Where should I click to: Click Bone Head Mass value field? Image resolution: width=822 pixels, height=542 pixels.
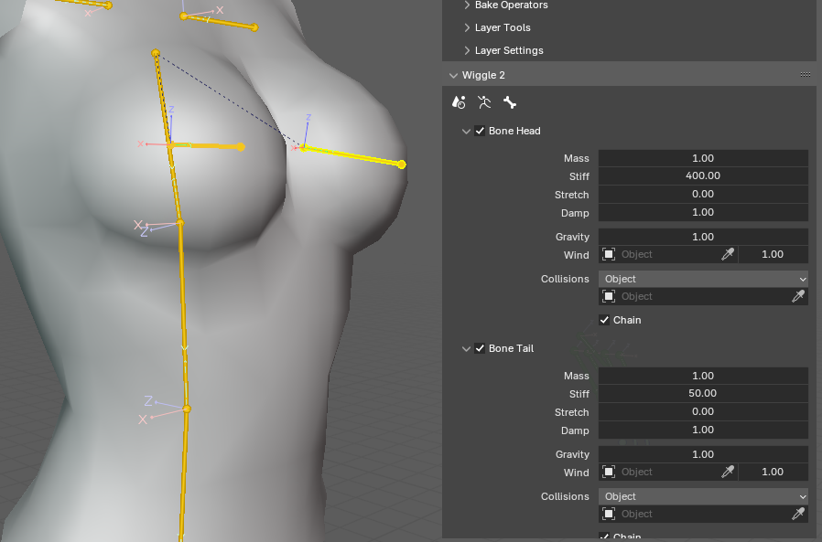pos(703,158)
